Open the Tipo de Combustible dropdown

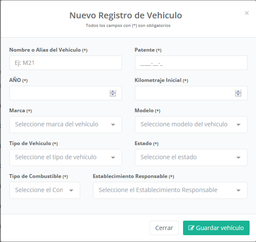click(44, 190)
